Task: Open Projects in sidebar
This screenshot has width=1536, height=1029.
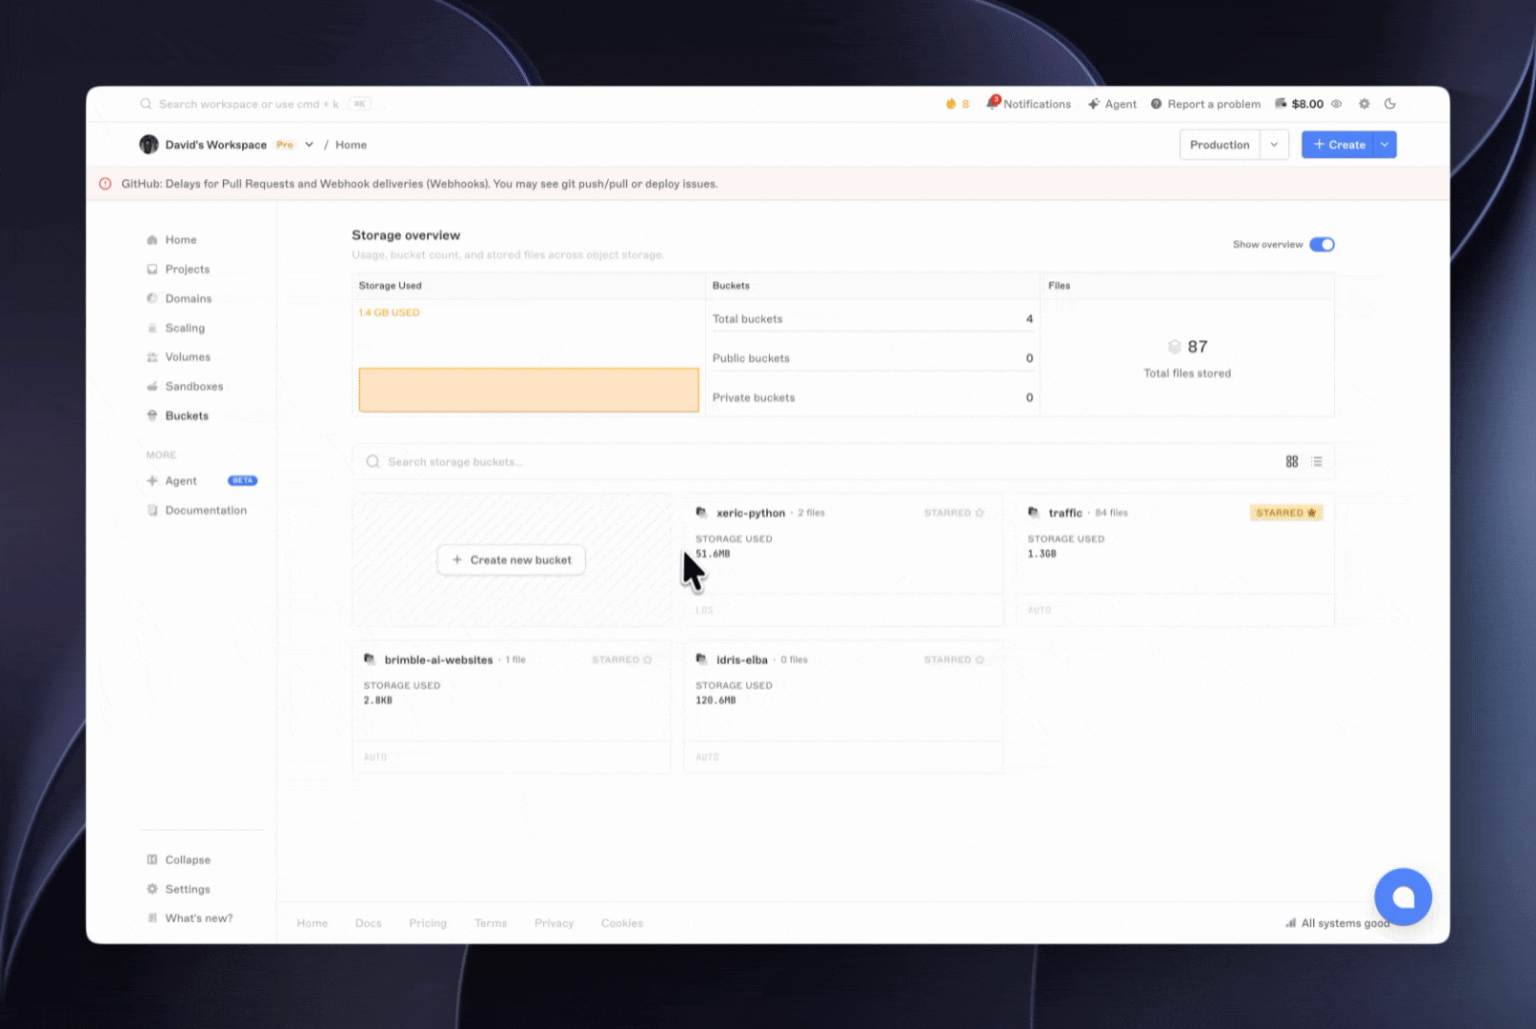Action: tap(178, 270)
